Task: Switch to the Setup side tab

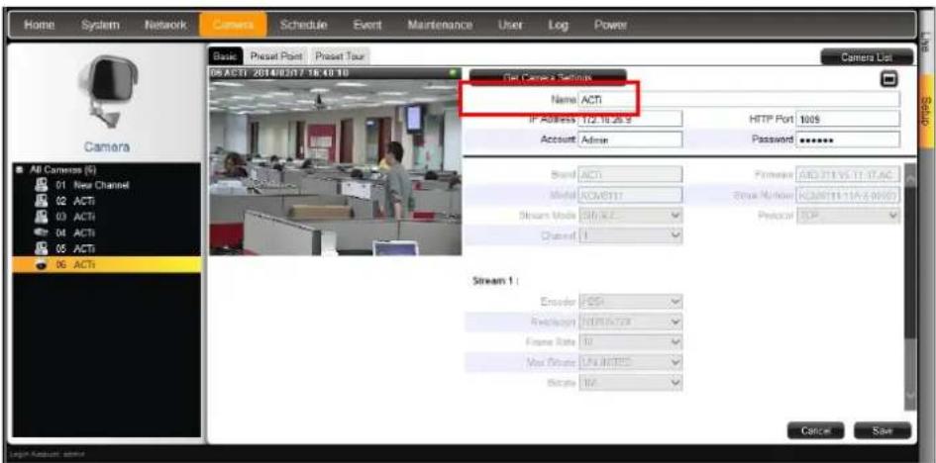Action: tap(926, 112)
